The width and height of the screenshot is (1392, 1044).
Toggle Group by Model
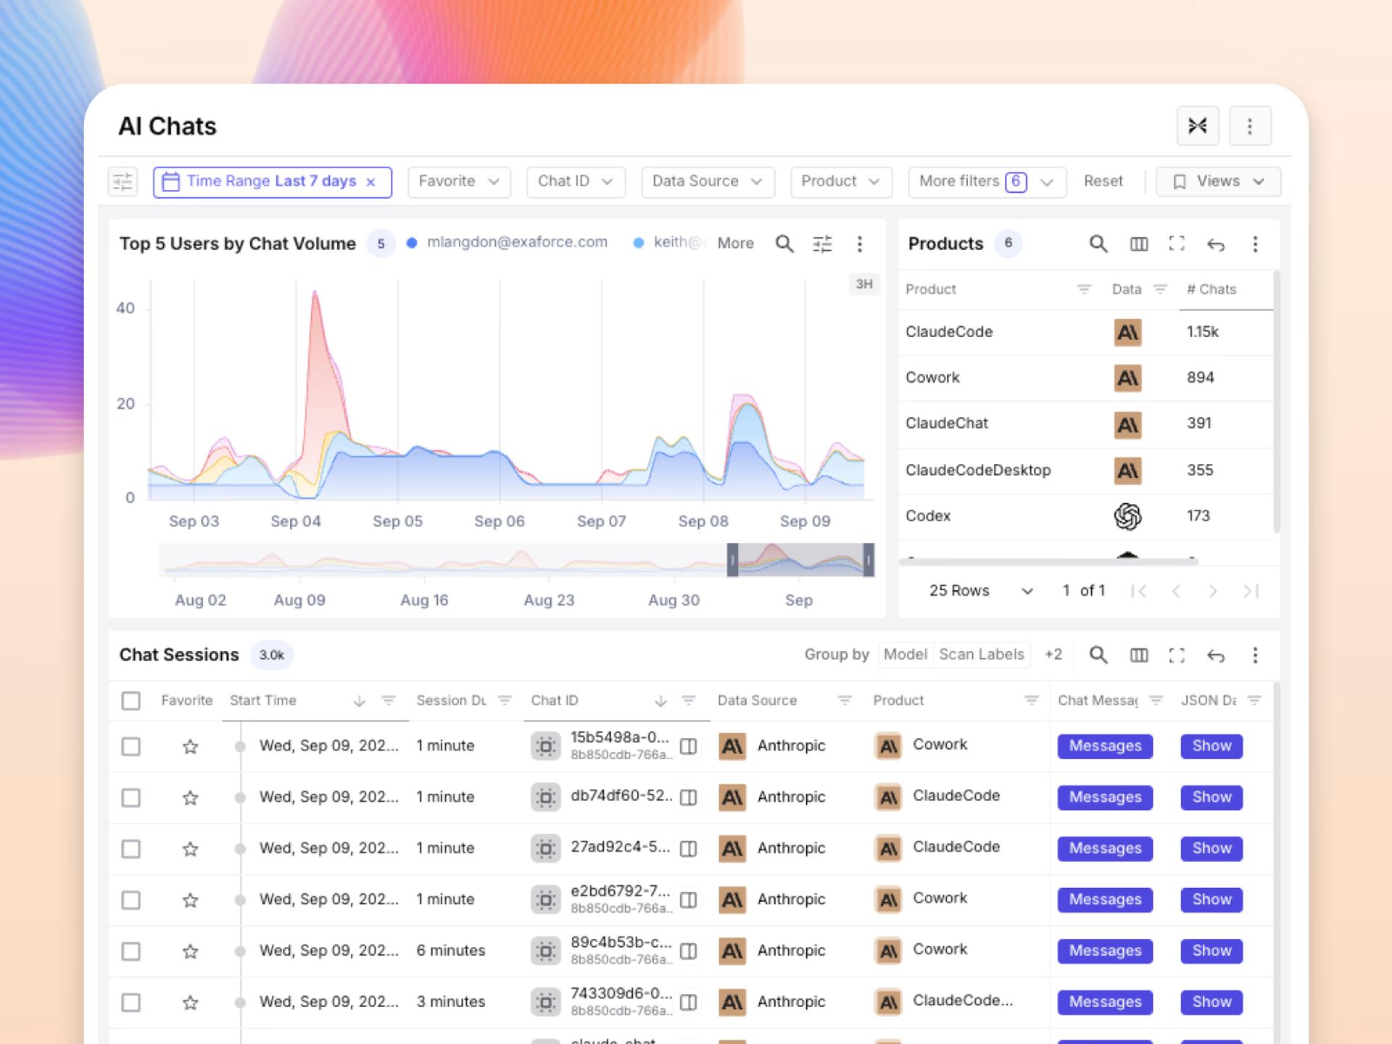coord(906,655)
